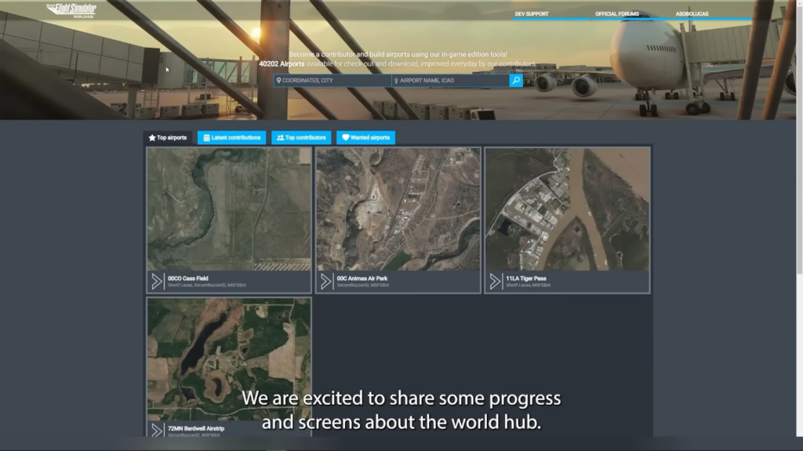This screenshot has width=803, height=451.
Task: Open the 72MN Bardwell Airstrip satellite thumbnail
Action: (229, 359)
